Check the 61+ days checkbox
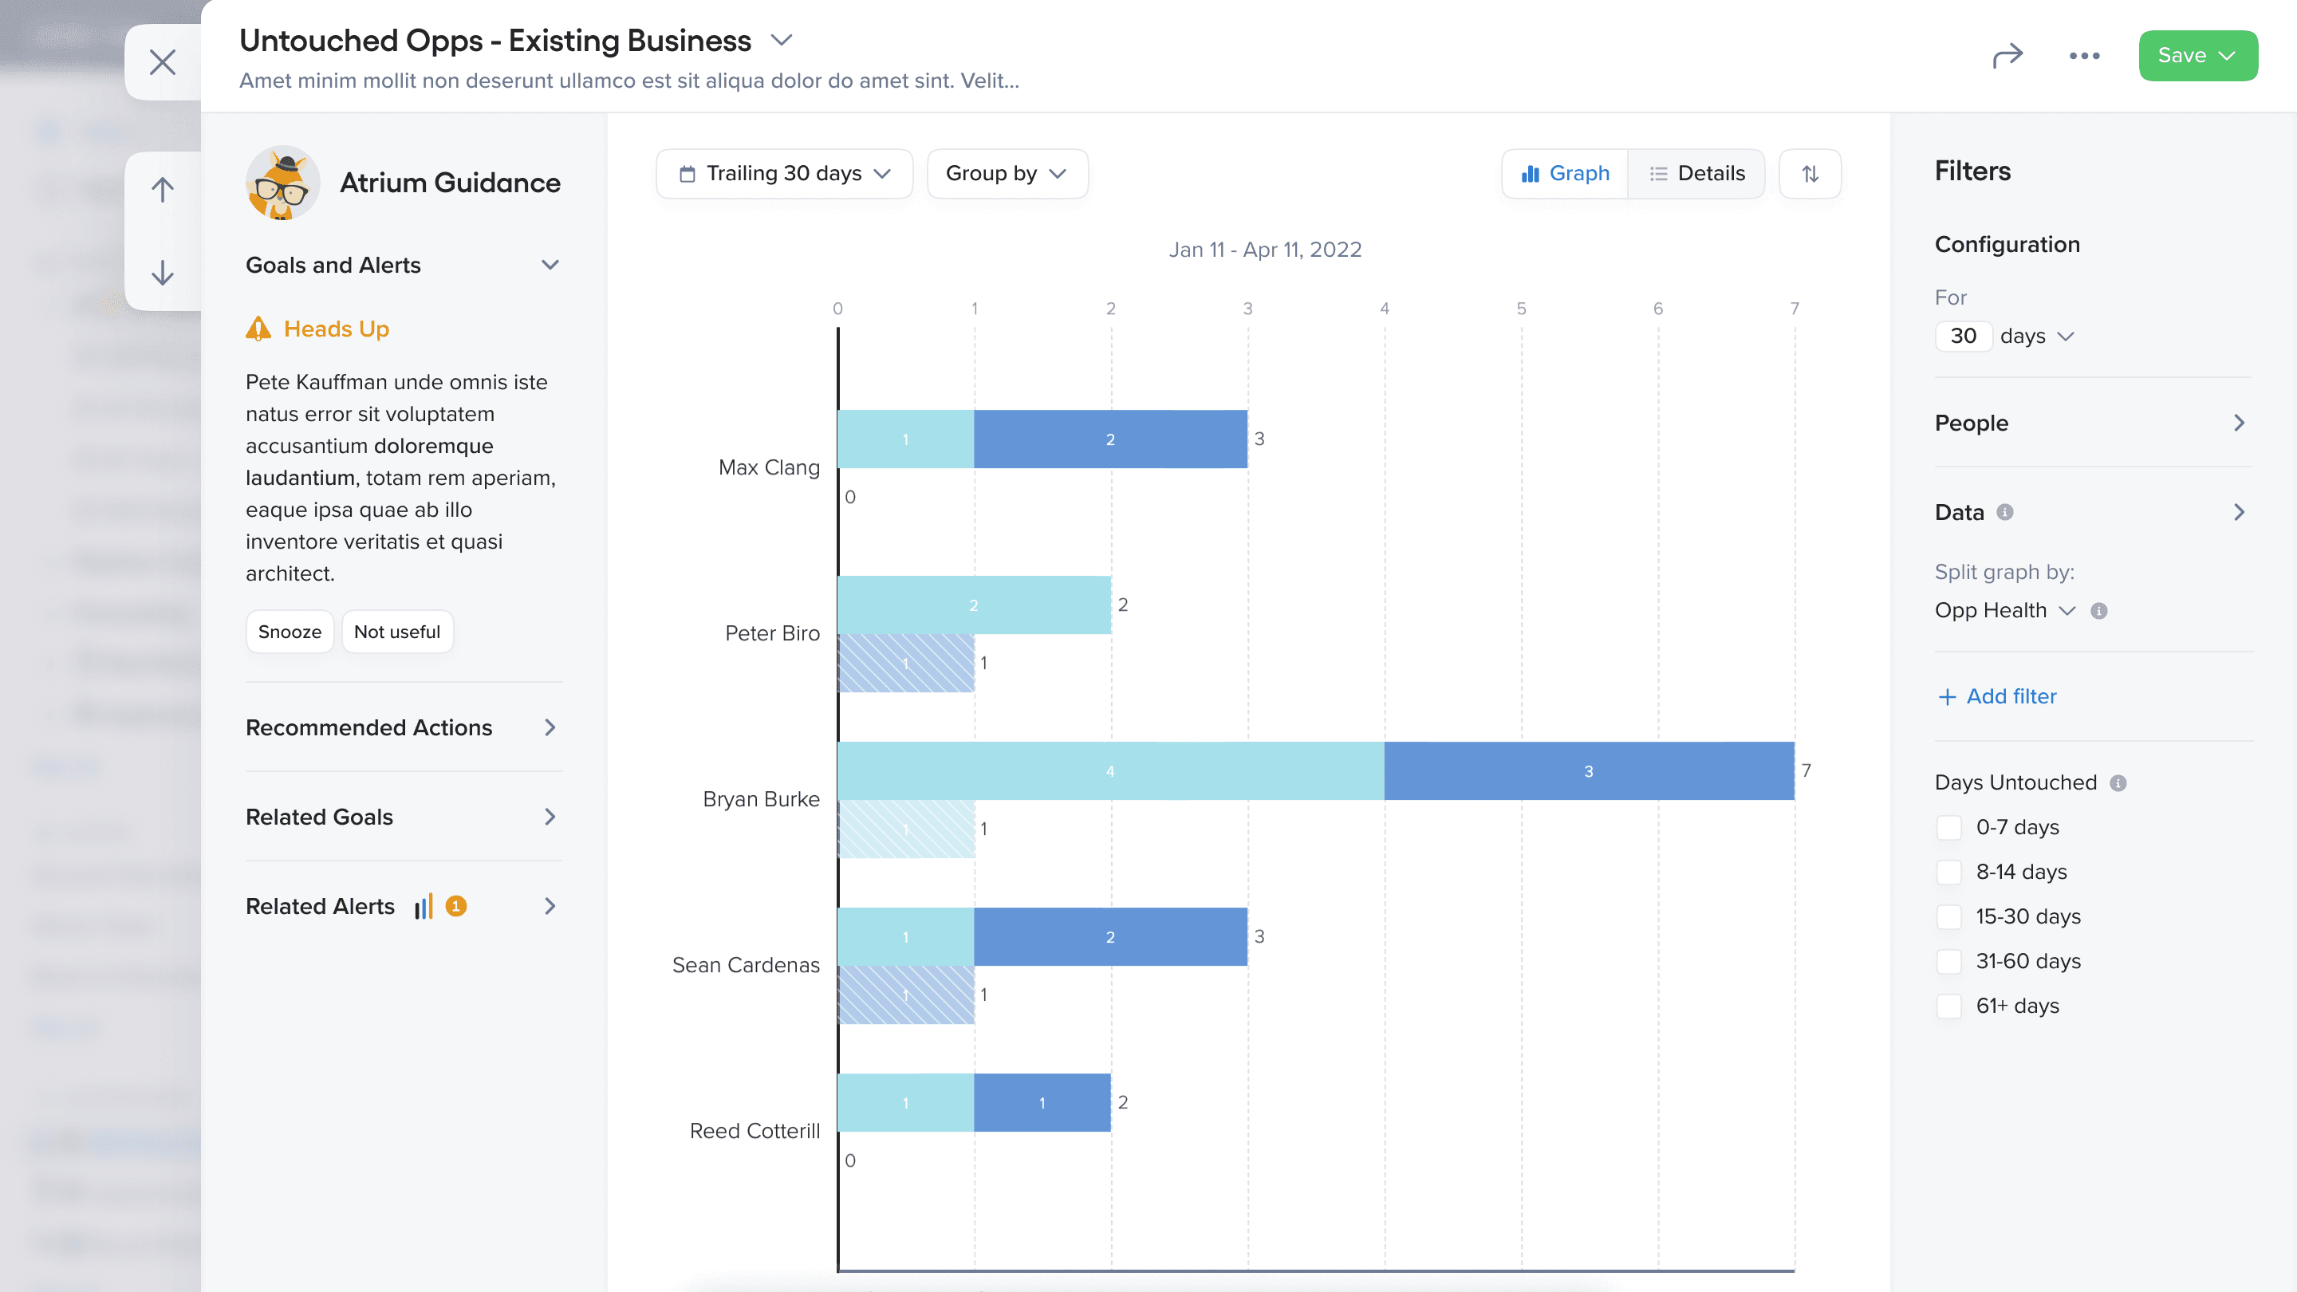2297x1292 pixels. click(1949, 1006)
